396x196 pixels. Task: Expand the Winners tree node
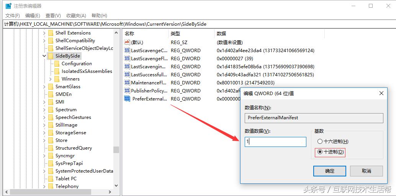(x=51, y=79)
